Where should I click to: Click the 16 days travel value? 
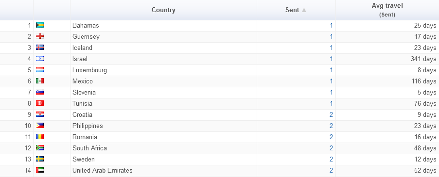click(425, 137)
